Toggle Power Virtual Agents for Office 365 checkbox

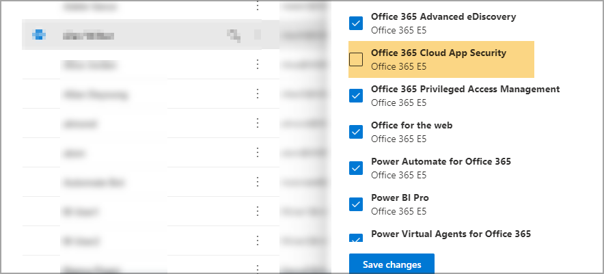(356, 238)
